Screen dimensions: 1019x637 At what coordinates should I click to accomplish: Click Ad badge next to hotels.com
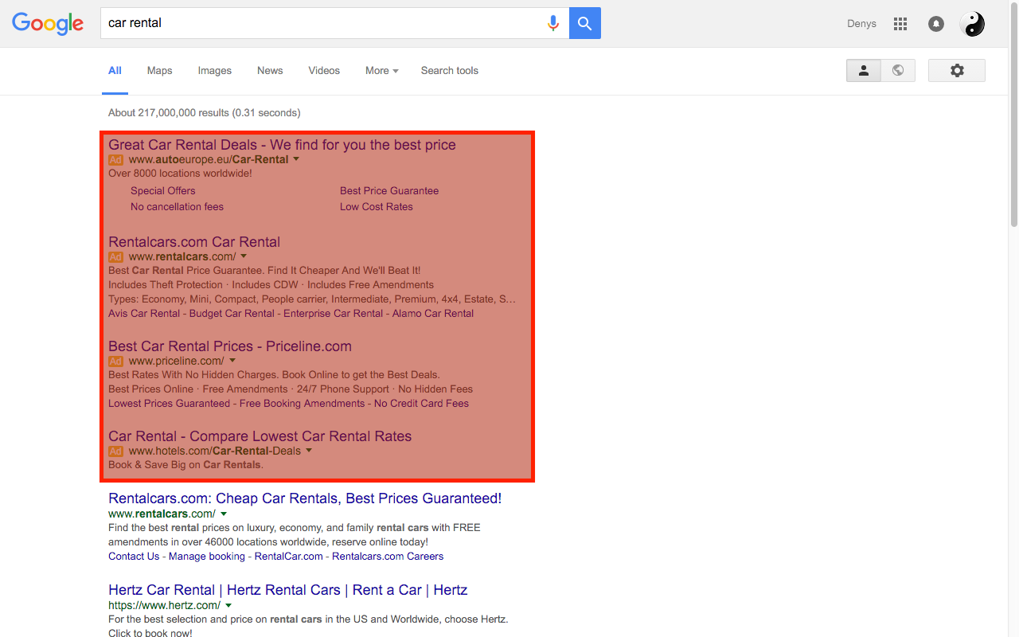coord(115,451)
